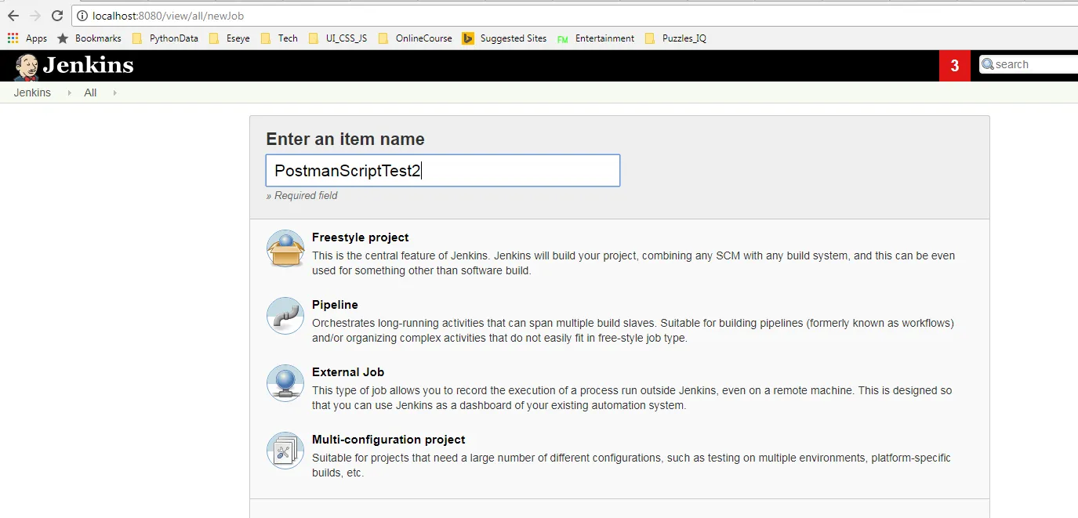This screenshot has height=518, width=1078.
Task: Select the Pipeline pipe icon
Action: pyautogui.click(x=285, y=316)
